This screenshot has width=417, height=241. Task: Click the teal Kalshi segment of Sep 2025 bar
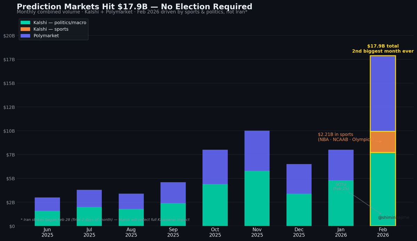(x=173, y=215)
